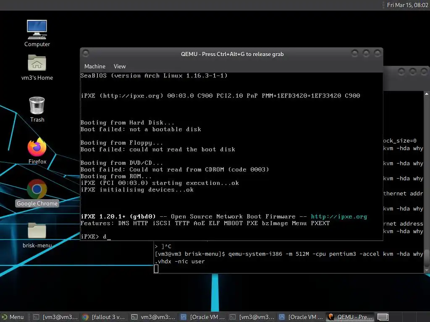Click the http://ipxe.org link in QEMU

339,217
